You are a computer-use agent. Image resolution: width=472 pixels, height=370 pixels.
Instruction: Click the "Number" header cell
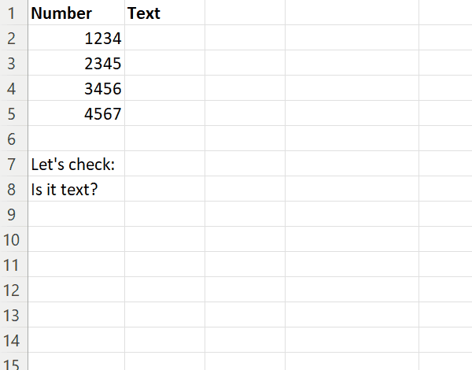(x=76, y=13)
